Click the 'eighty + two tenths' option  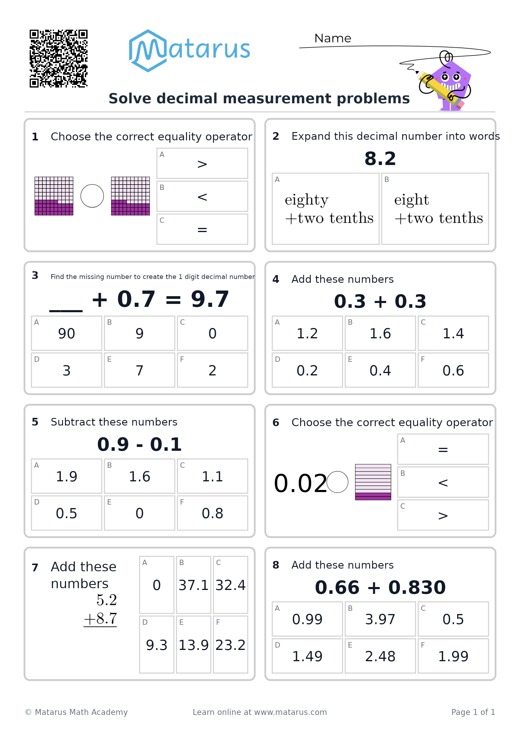[325, 209]
